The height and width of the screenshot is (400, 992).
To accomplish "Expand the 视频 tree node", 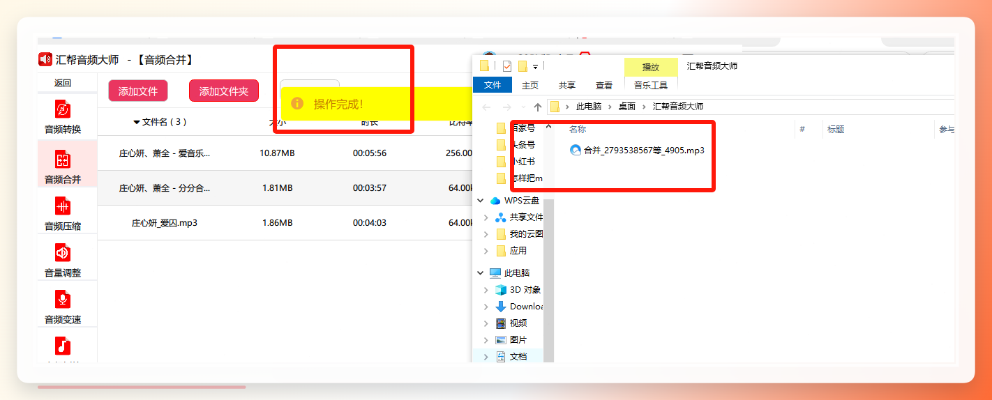I will (486, 323).
